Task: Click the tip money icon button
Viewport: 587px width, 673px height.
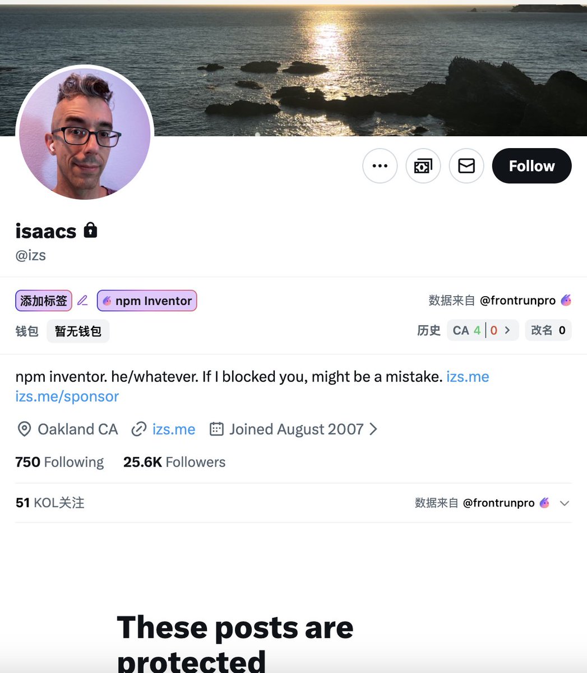Action: point(423,166)
